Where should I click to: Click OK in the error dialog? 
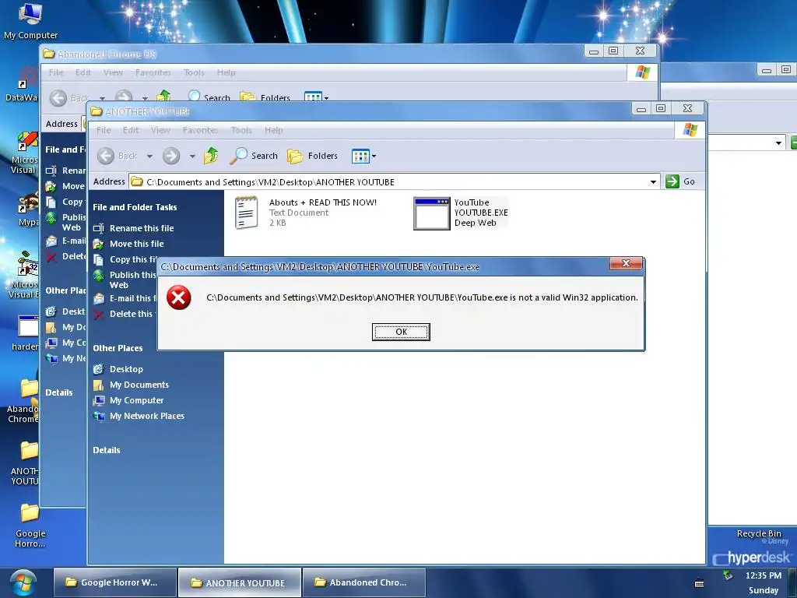pyautogui.click(x=401, y=332)
